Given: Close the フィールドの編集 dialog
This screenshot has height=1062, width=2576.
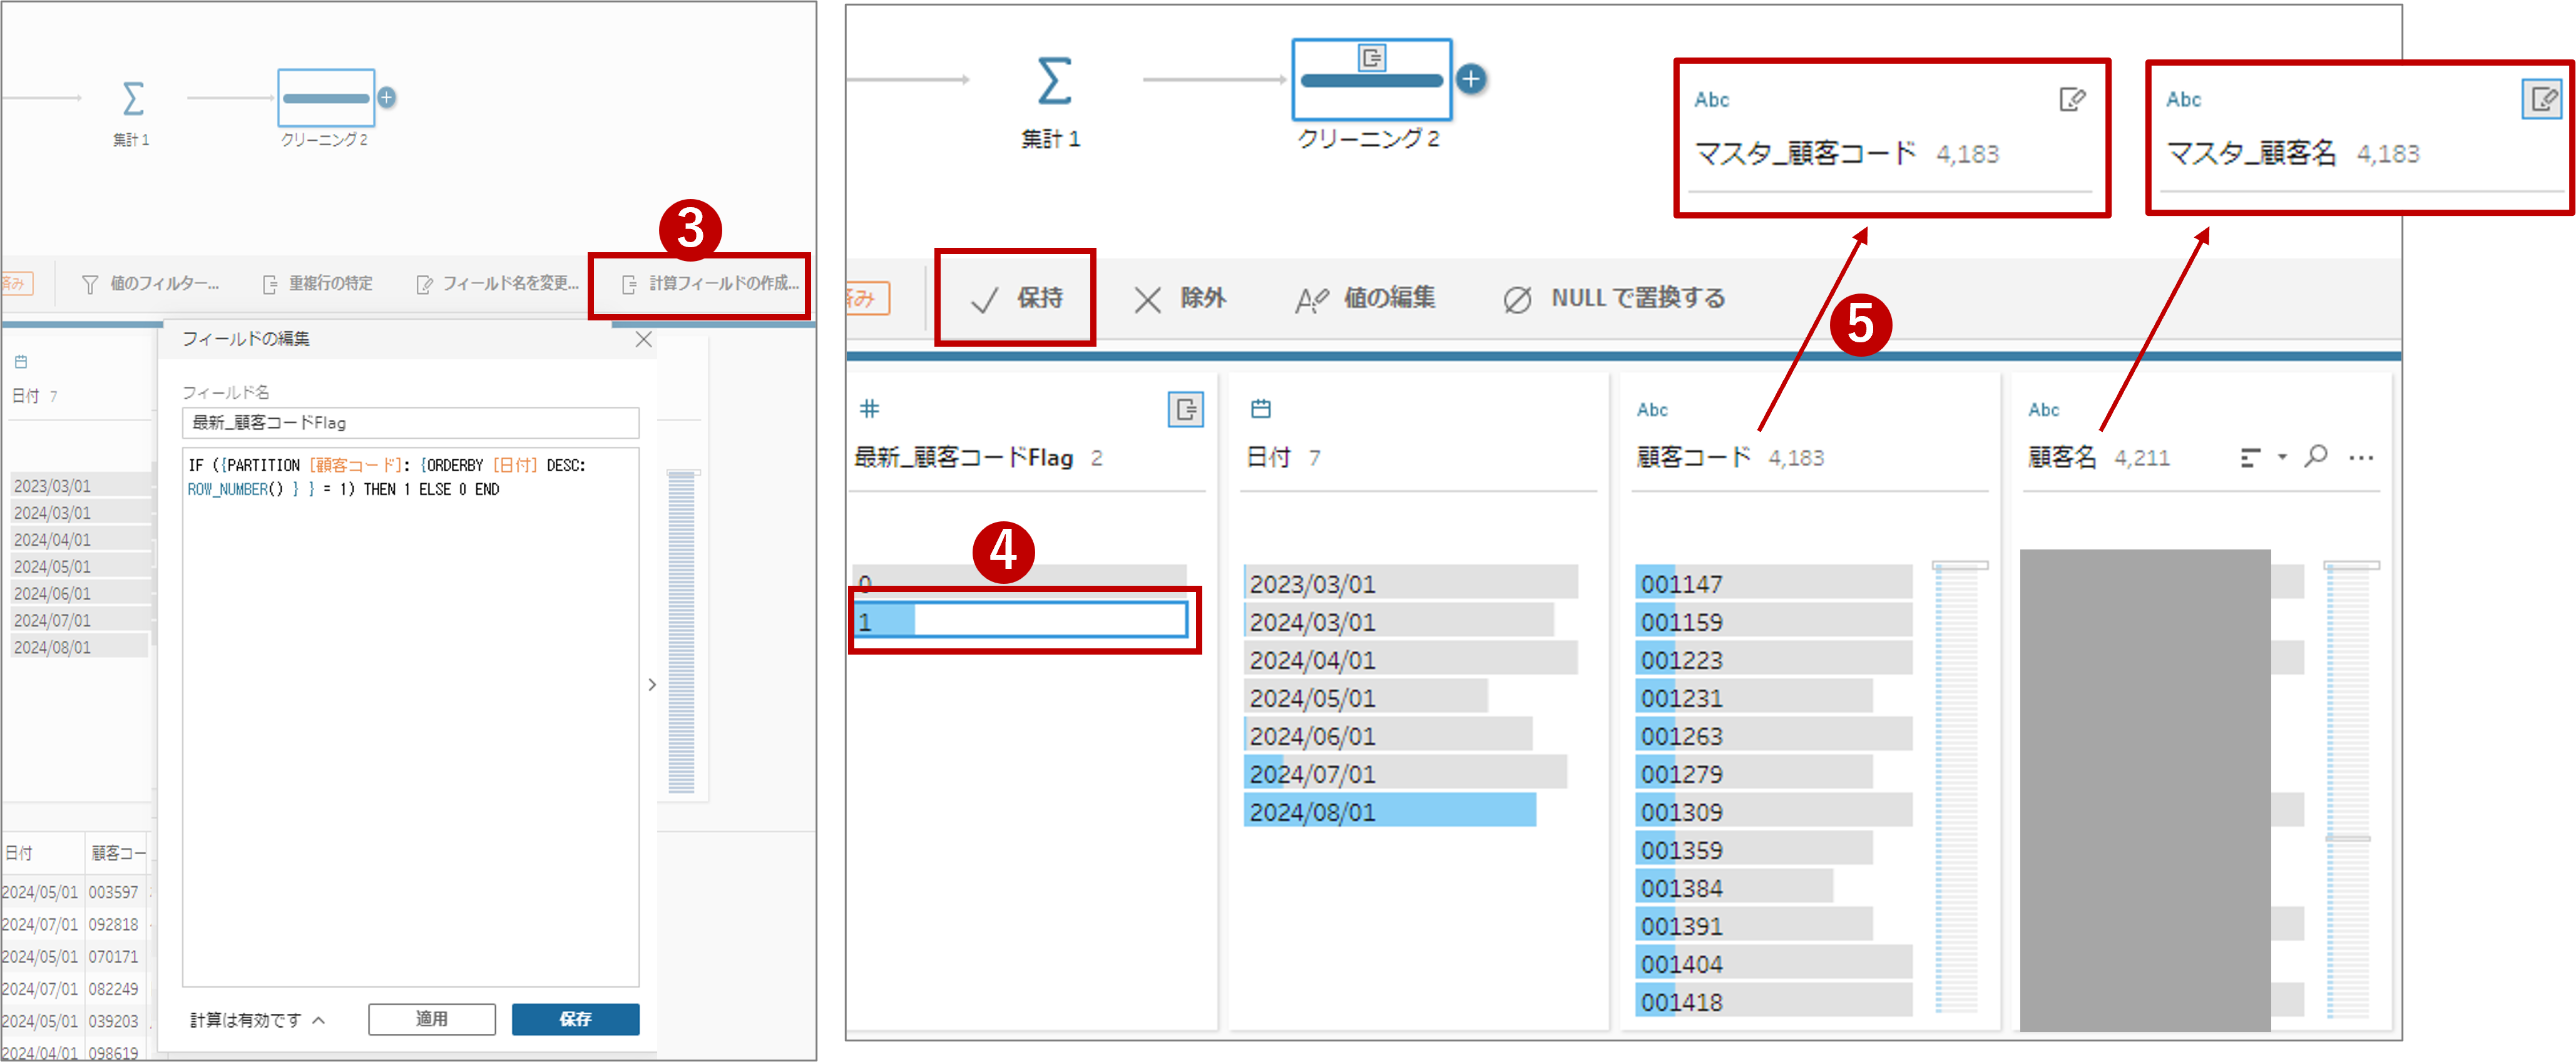Looking at the screenshot, I should pos(644,339).
